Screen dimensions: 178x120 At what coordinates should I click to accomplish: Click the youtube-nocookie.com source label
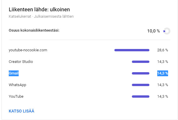point(28,50)
